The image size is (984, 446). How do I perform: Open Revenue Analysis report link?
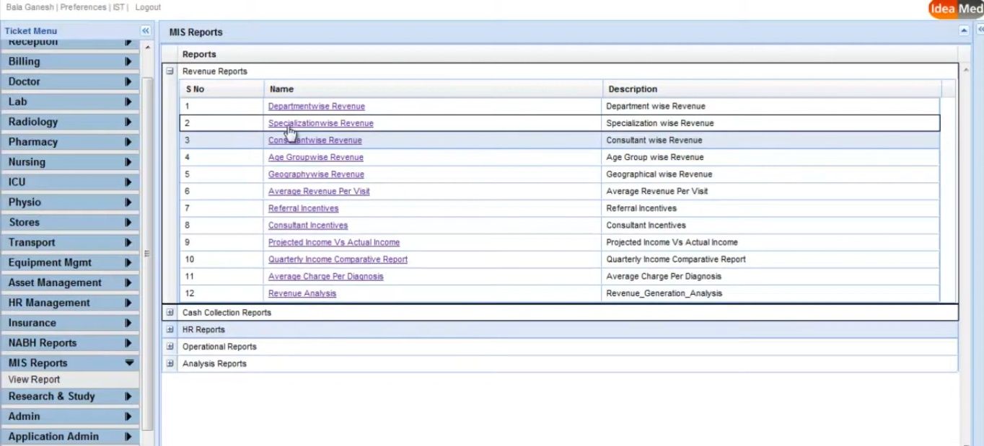pyautogui.click(x=302, y=294)
